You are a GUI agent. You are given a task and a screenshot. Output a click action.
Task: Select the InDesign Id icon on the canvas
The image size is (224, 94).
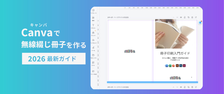click(184, 66)
